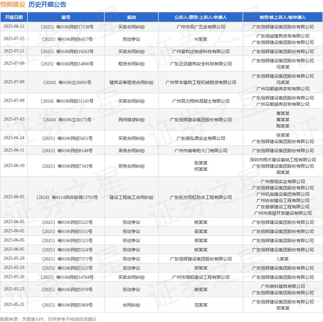Click case number 粤0106民初7343号
This screenshot has width=323, height=322.
coord(67,166)
